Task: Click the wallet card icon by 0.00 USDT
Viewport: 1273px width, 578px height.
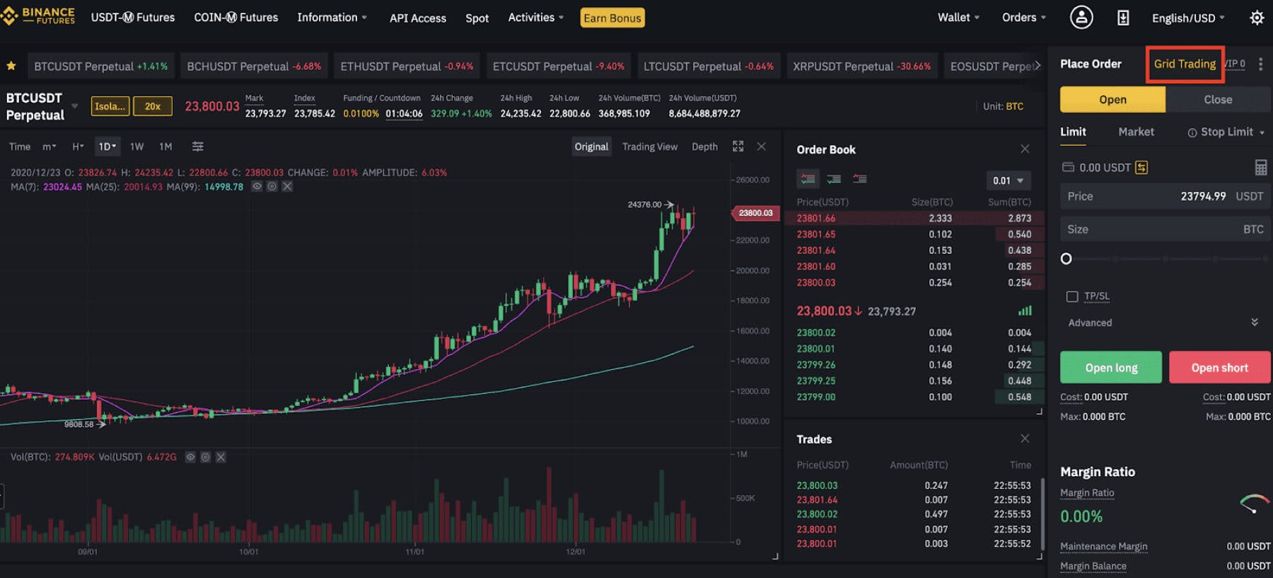Action: 1068,168
